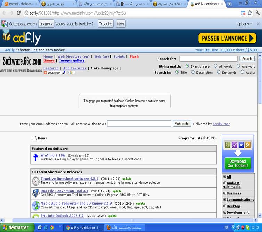
Task: Click the translate bar language icon
Action: click(5, 24)
